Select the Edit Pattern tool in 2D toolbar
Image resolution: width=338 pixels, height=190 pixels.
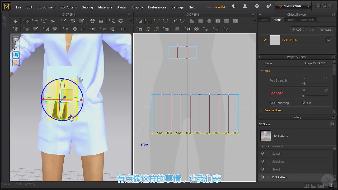(148, 21)
